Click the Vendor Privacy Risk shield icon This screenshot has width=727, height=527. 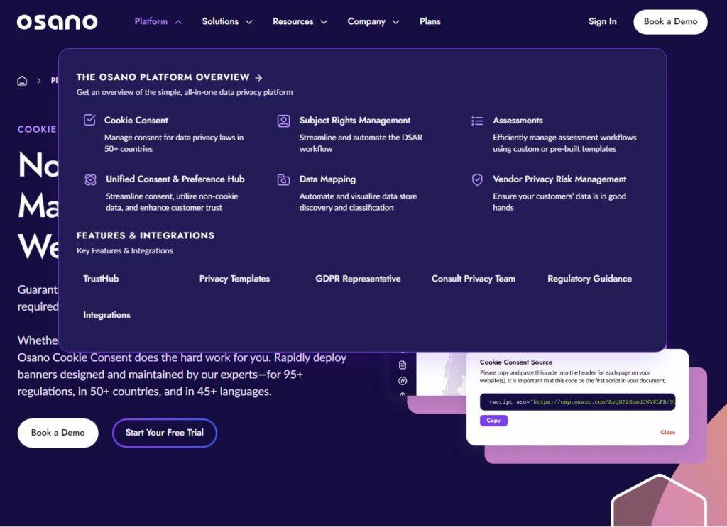click(477, 179)
